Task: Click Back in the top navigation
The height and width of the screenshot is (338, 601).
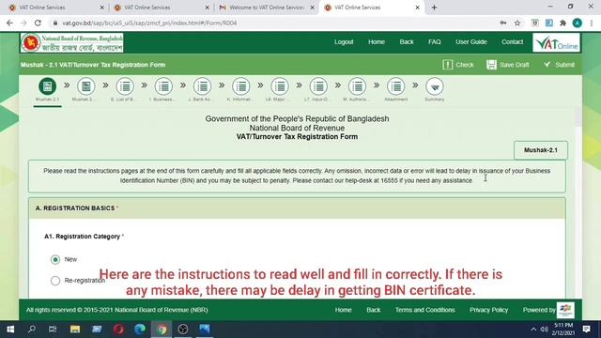Action: [407, 41]
